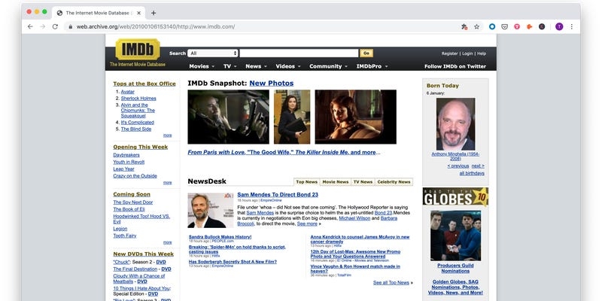Click the pink round extension icon

(x=517, y=26)
